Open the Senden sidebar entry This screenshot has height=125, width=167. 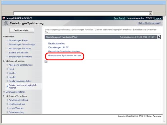pos(12,77)
